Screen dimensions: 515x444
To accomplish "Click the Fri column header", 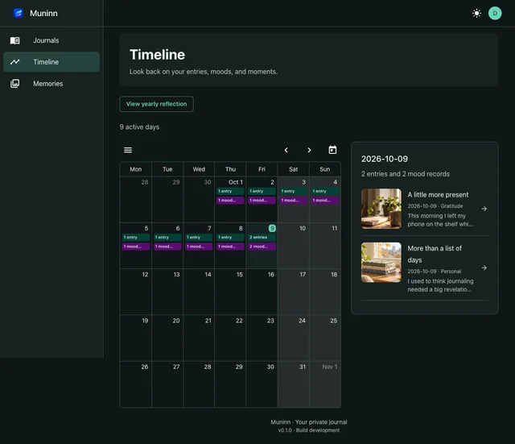I will (262, 169).
